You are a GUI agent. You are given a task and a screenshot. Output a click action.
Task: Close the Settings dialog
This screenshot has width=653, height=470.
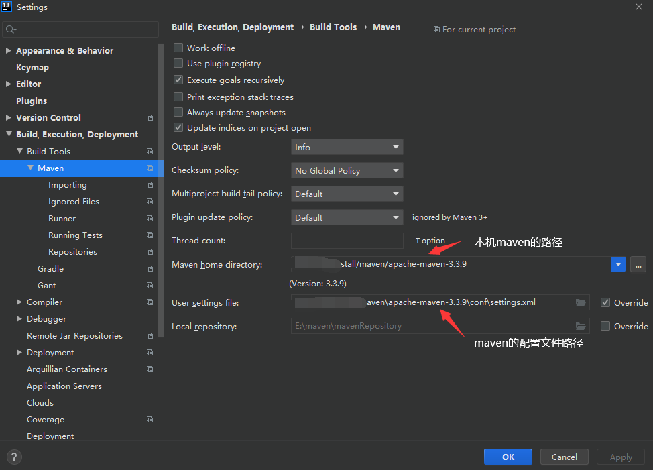coord(639,7)
